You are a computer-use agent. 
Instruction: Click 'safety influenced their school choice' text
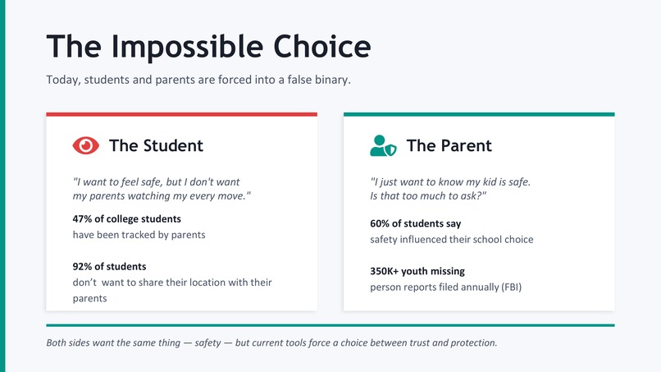click(452, 240)
